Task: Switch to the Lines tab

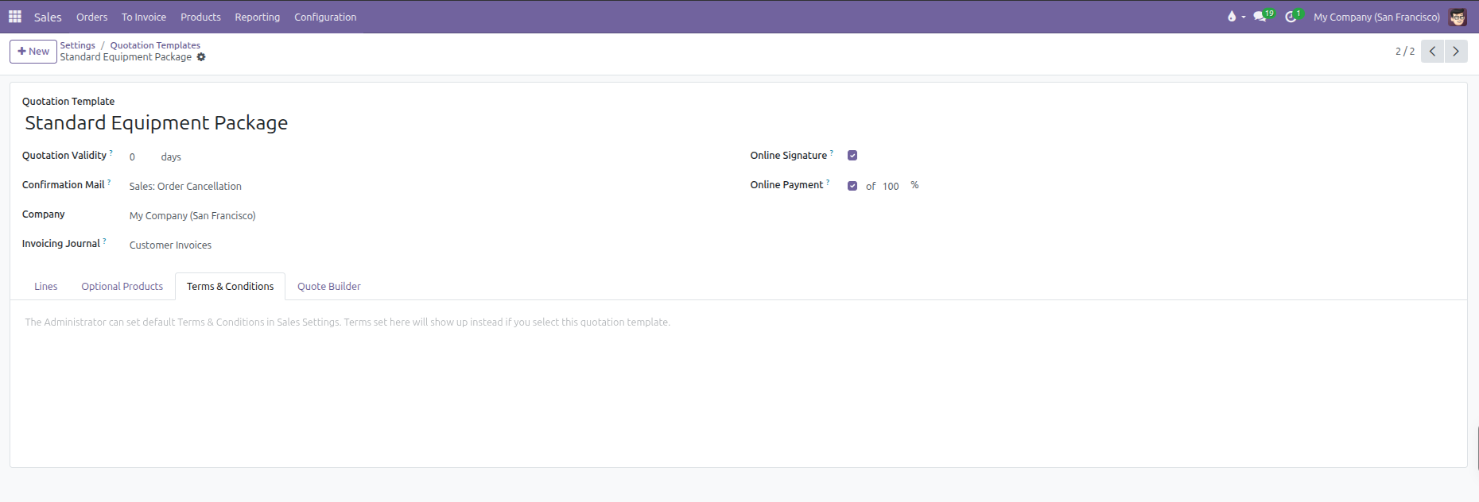Action: coord(46,287)
